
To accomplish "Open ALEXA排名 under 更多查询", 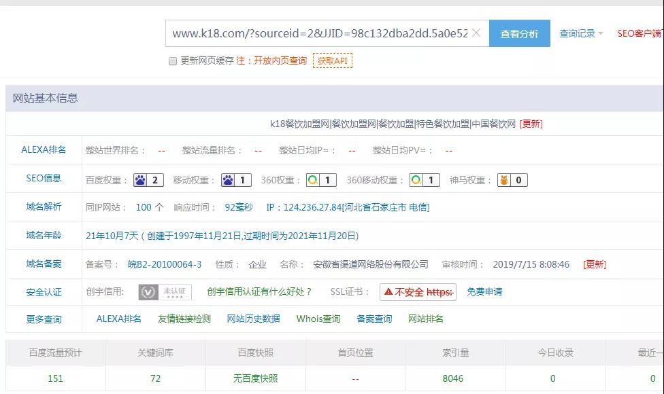I will 120,318.
